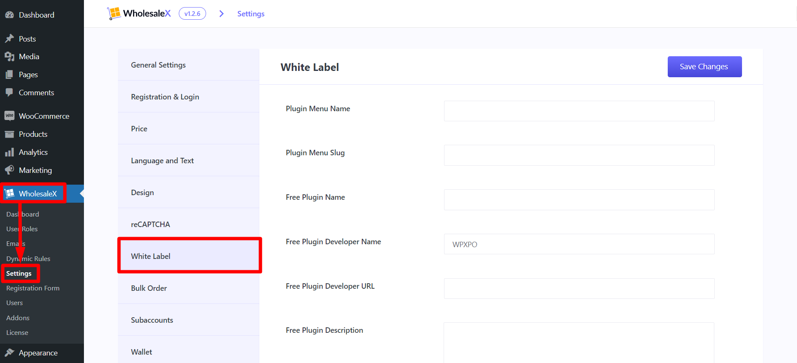This screenshot has height=363, width=797.
Task: Click the Plugin Menu Slug field
Action: click(x=579, y=155)
